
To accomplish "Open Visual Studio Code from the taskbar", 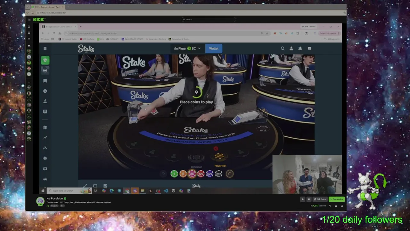I will pos(166,191).
